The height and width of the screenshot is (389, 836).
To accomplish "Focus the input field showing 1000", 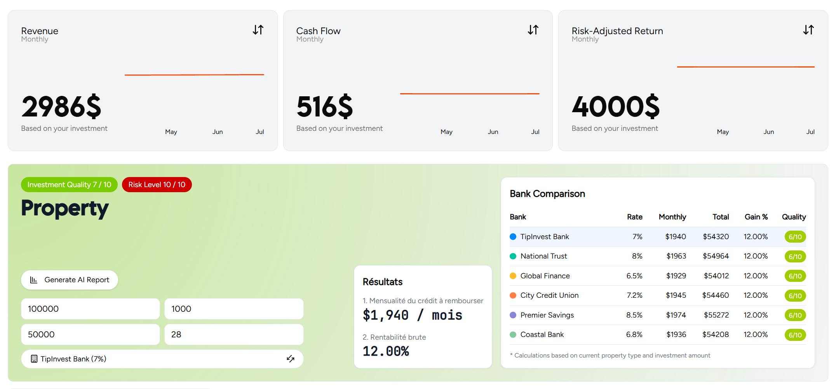I will pyautogui.click(x=233, y=309).
